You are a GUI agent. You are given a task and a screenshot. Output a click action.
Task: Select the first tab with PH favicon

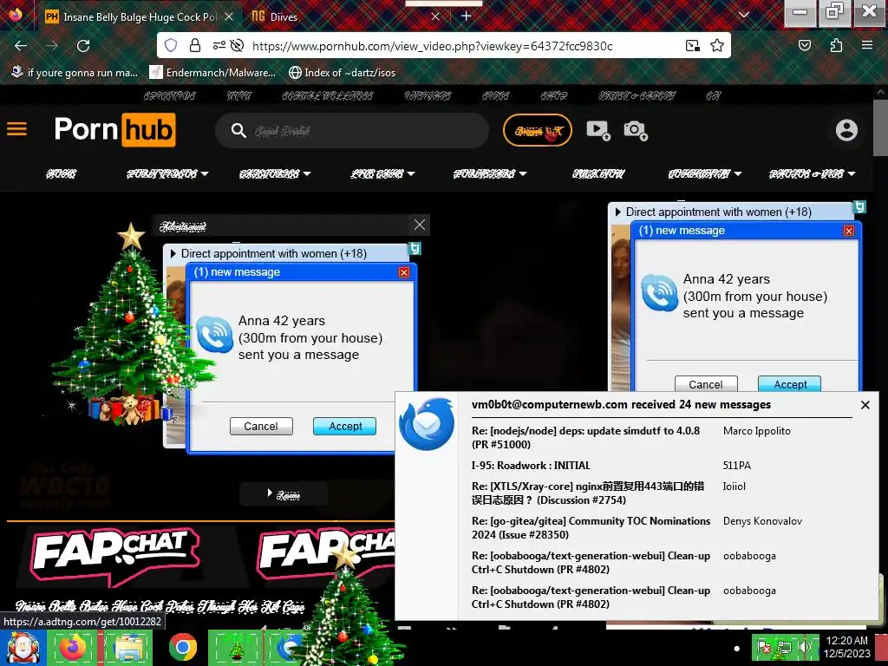pyautogui.click(x=140, y=17)
